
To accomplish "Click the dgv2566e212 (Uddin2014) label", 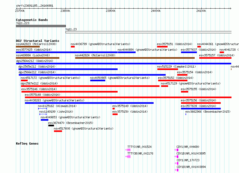I will click(x=37, y=72).
